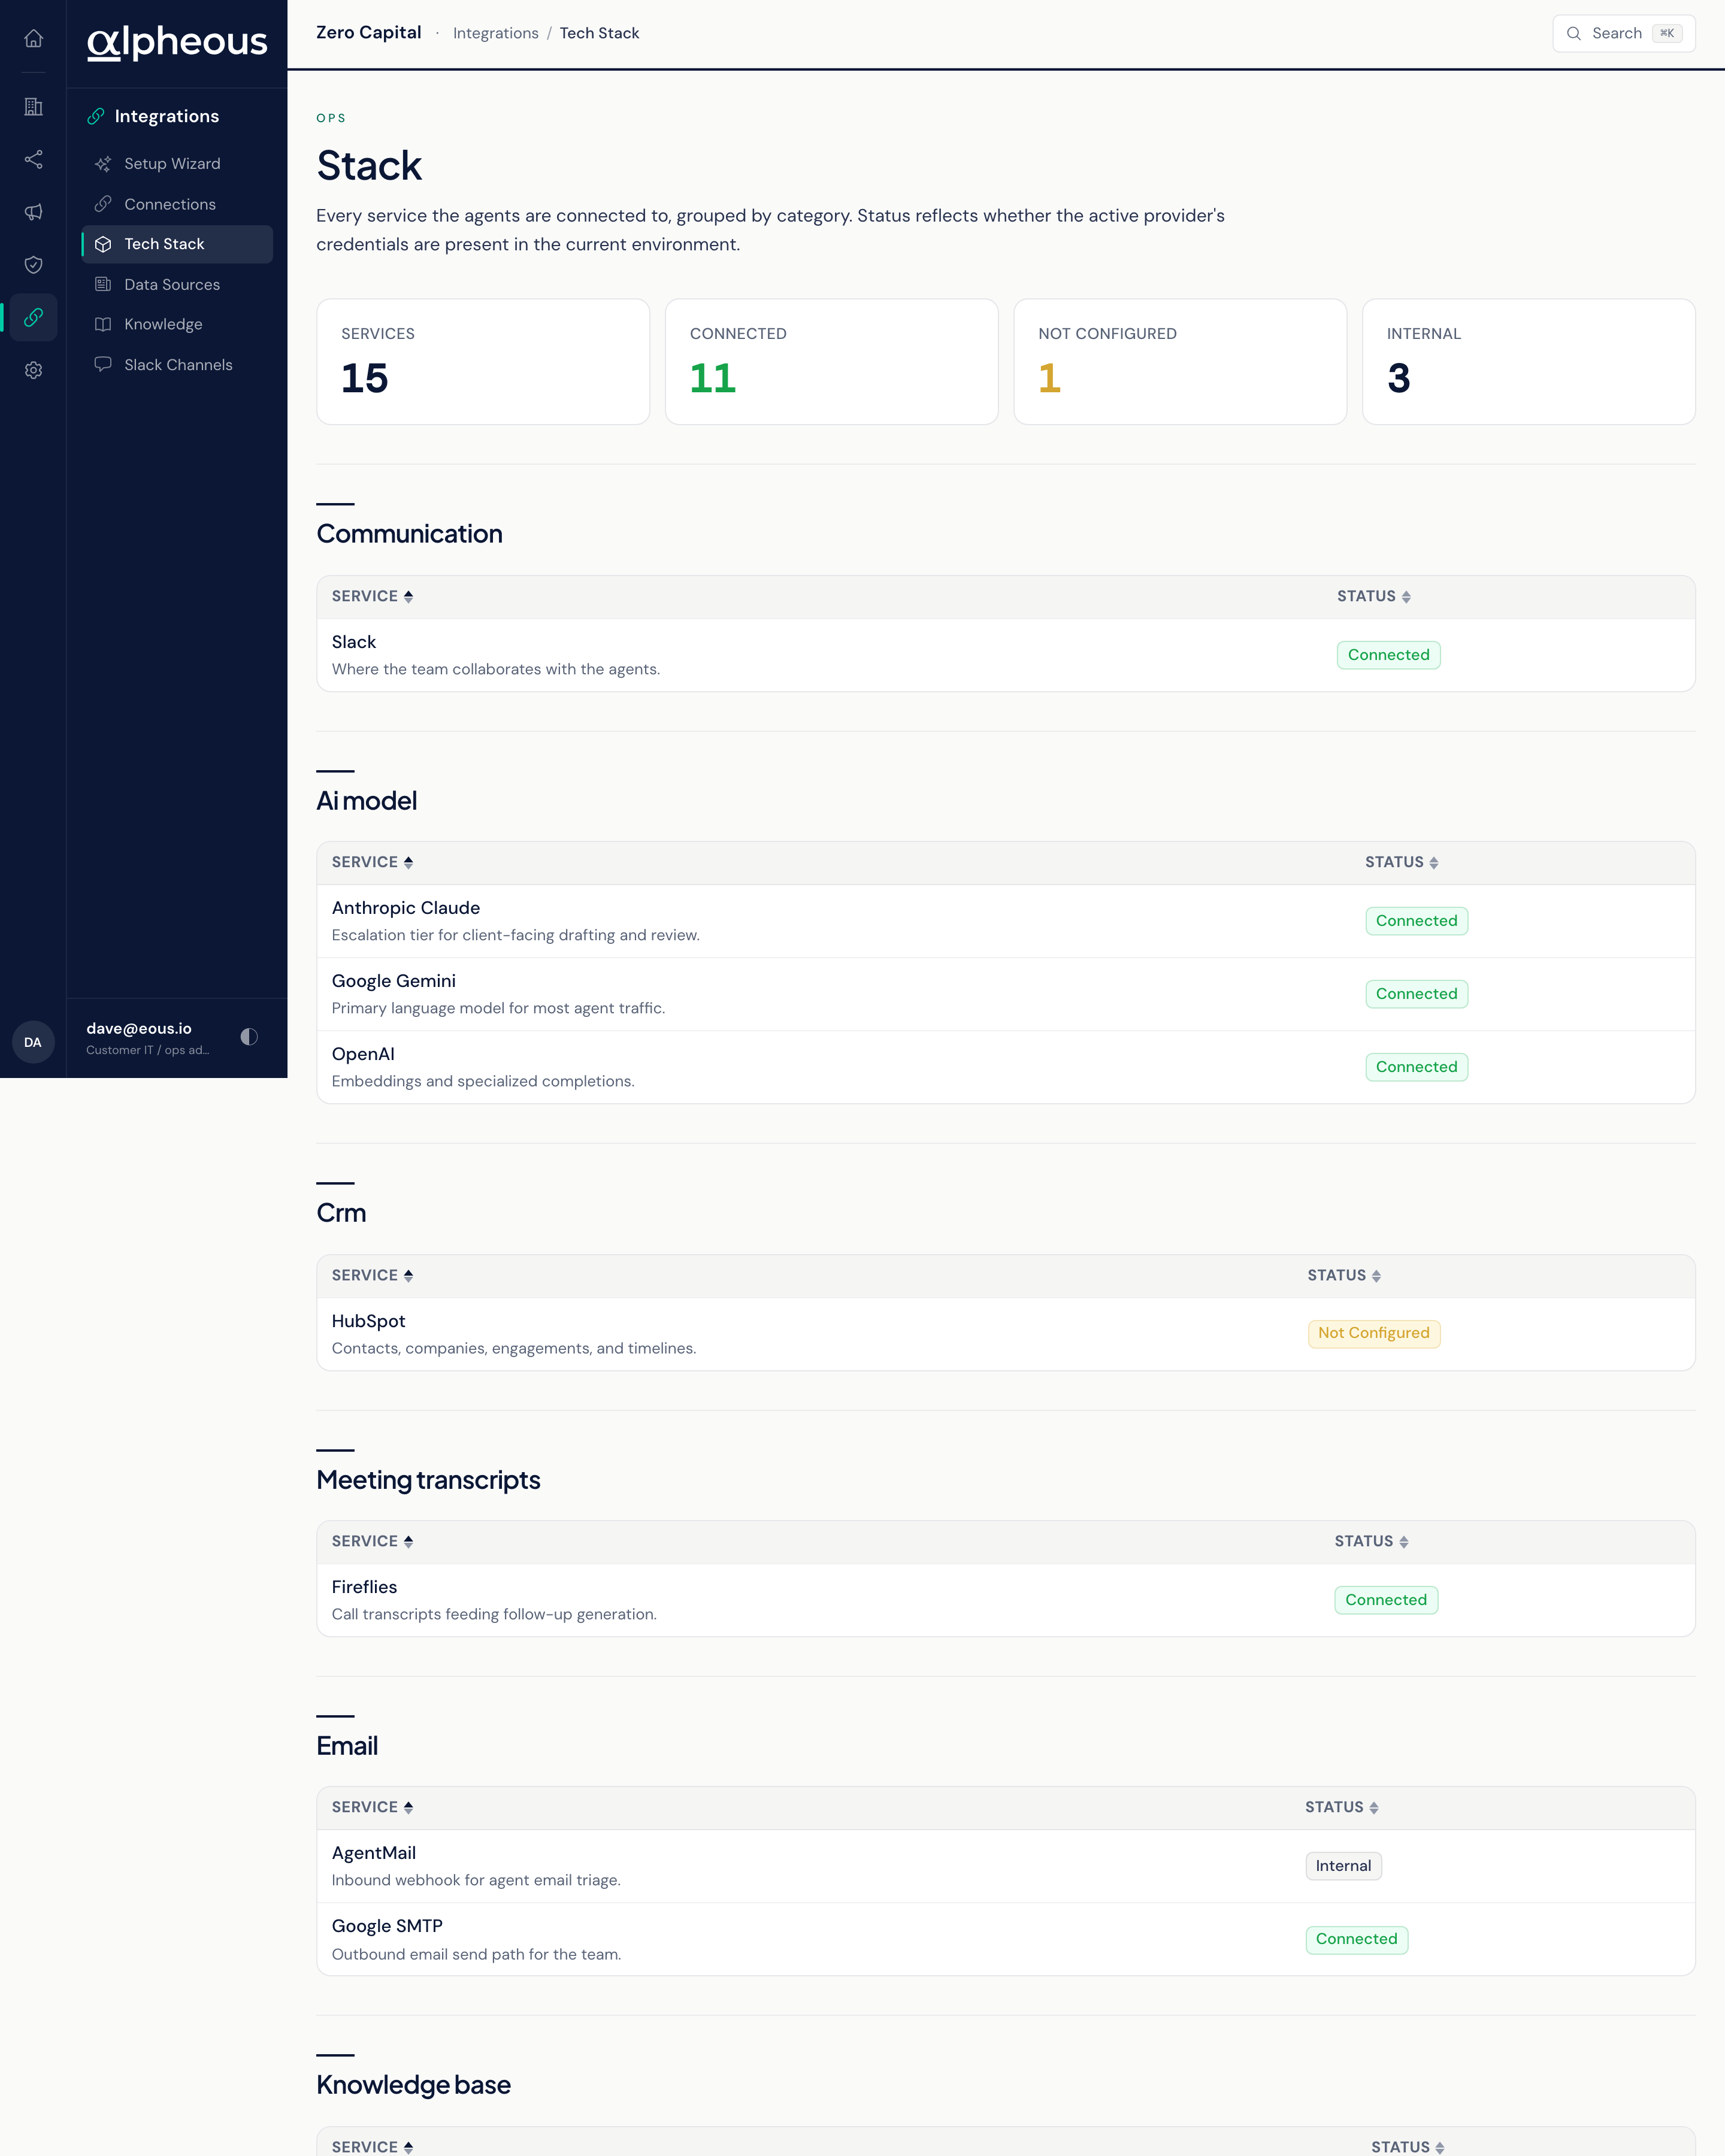Sort Communication table by Service
This screenshot has width=1725, height=2156.
tap(372, 596)
